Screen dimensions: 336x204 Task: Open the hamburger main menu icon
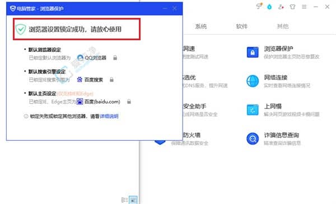304,7
